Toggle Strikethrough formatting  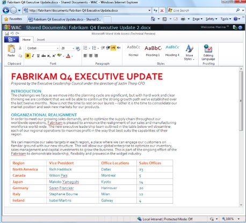(44, 56)
